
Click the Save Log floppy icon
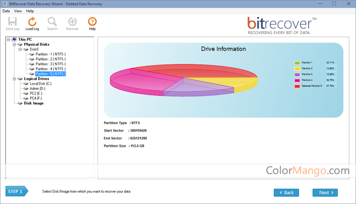[12, 22]
